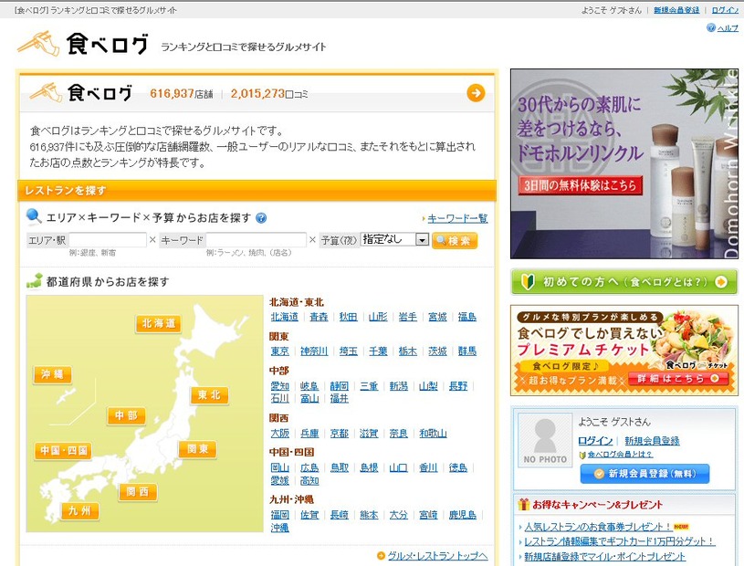
Task: Open the 兵庫 prefecture link
Action: [309, 434]
